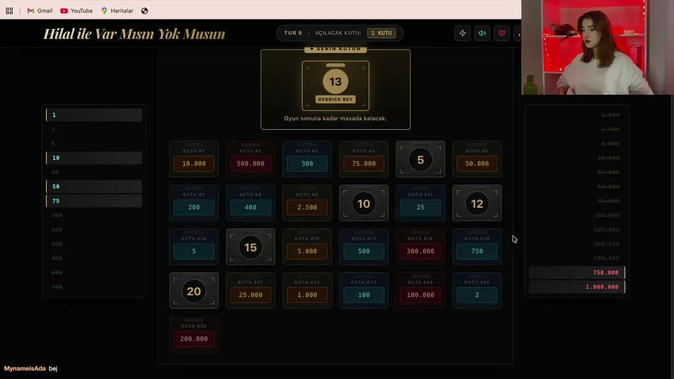Click opened Kutu #1 showing 10.000
The image size is (674, 379).
(194, 159)
